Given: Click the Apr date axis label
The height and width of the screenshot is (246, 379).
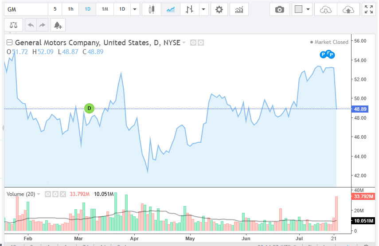Looking at the screenshot, I should 134,238.
